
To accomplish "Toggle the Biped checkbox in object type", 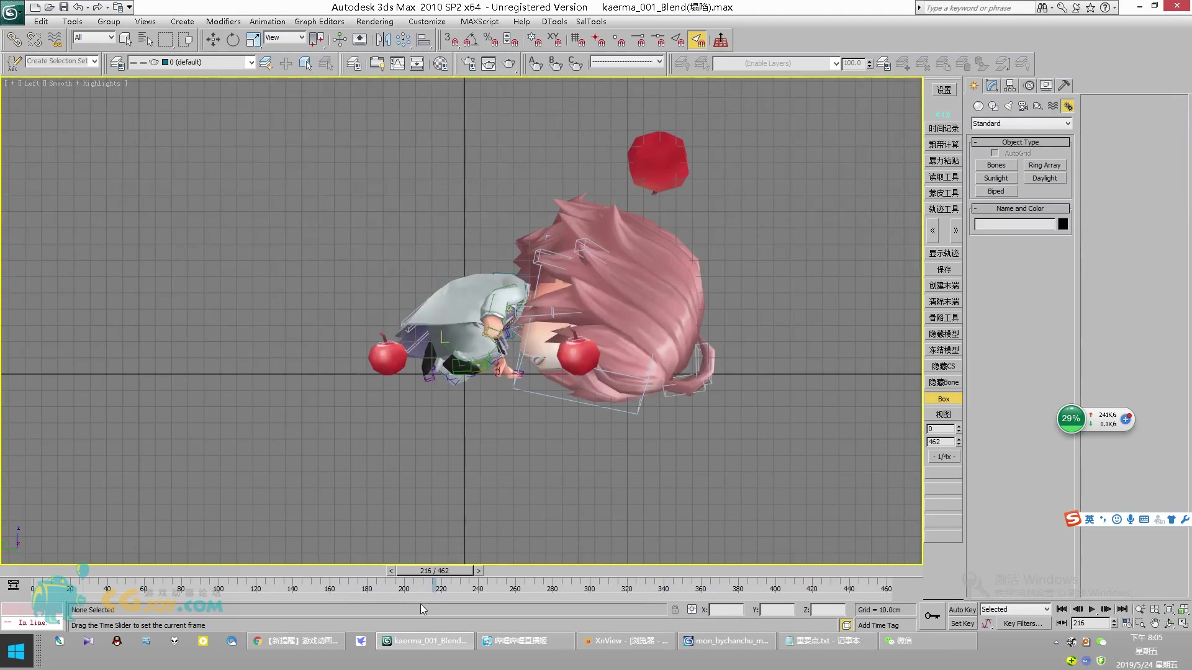I will click(996, 192).
